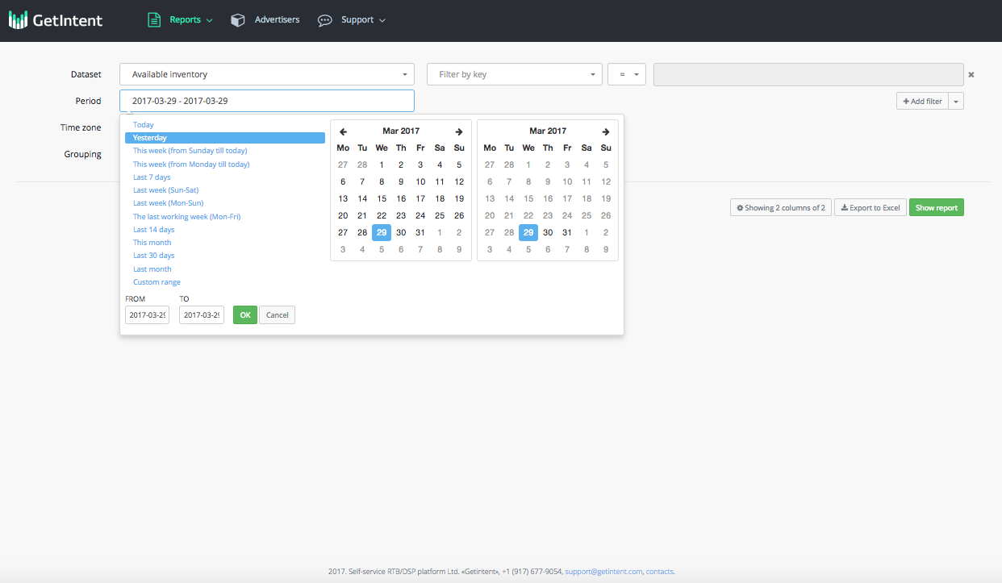The height and width of the screenshot is (583, 1002).
Task: Click Export to Excel button
Action: (x=870, y=208)
